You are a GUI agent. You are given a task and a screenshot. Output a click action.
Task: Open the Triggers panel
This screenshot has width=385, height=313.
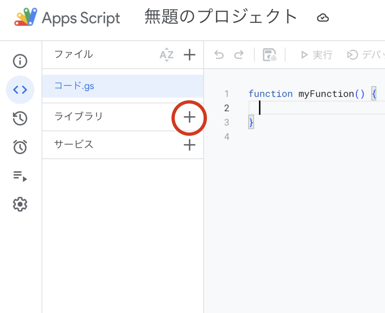coord(20,147)
